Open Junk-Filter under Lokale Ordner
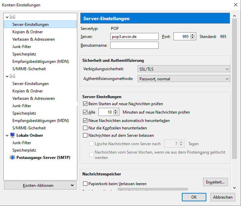This screenshot has width=241, height=206. [x=22, y=143]
